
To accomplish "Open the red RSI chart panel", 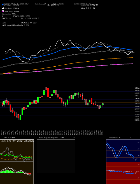I will 123,173.
